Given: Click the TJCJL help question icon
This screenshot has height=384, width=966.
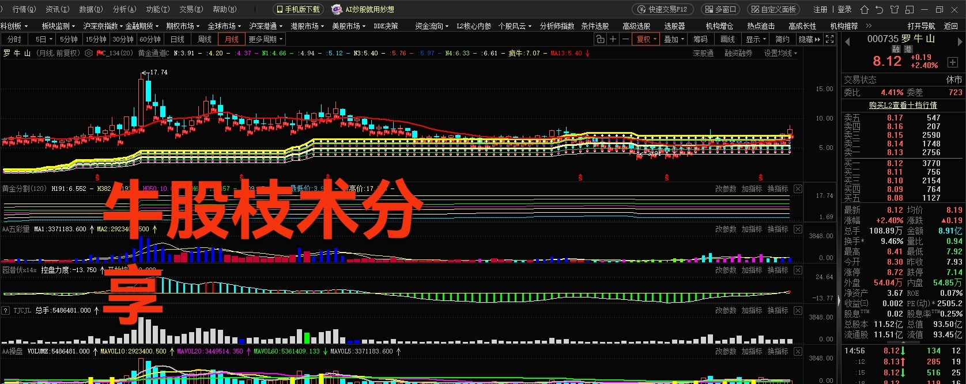Looking at the screenshot, I should click(6, 311).
